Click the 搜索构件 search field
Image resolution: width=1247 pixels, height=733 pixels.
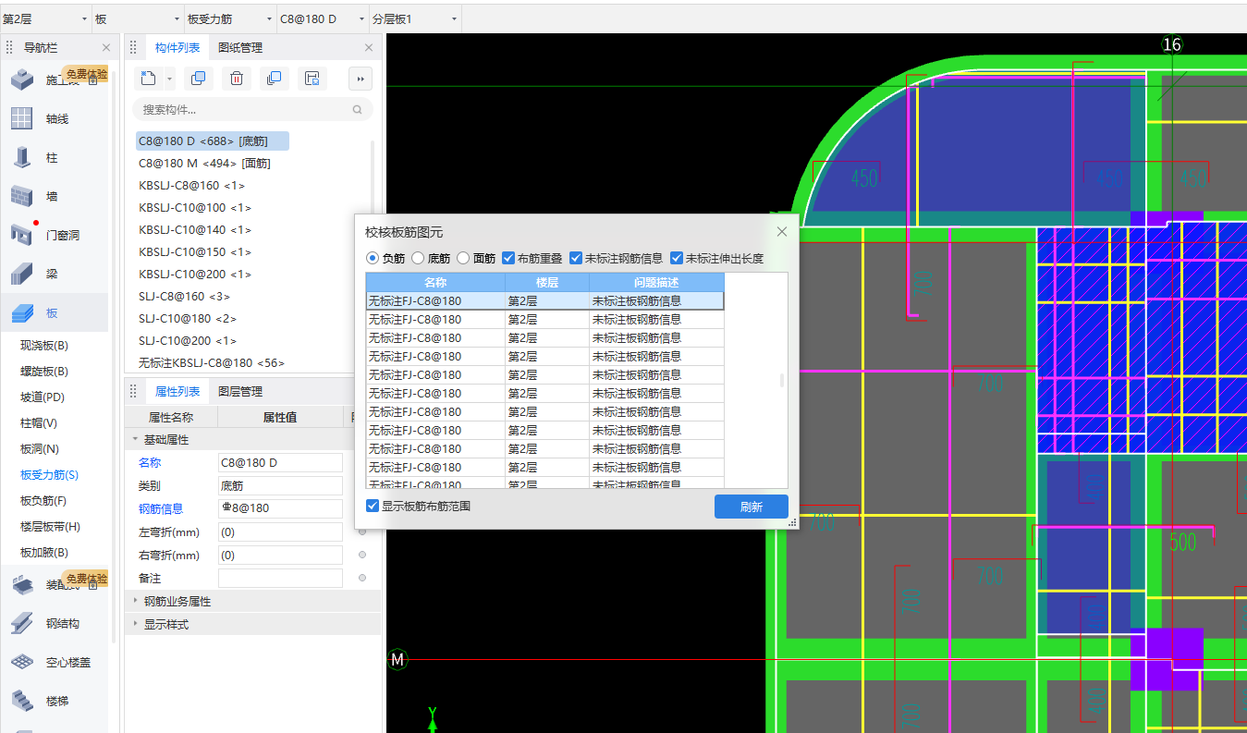[252, 109]
